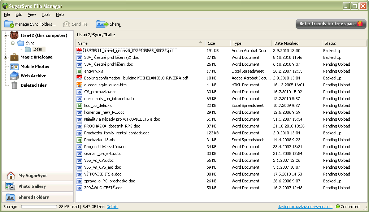369x212 pixels.
Task: Open the Share dropdown arrow
Action: (x=120, y=27)
